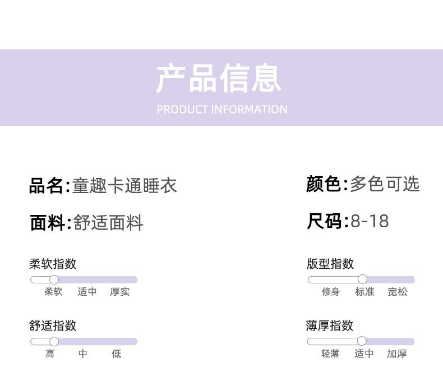Click the product name 童趣卡通睡衣
This screenshot has width=443, height=367.
pyautogui.click(x=124, y=186)
